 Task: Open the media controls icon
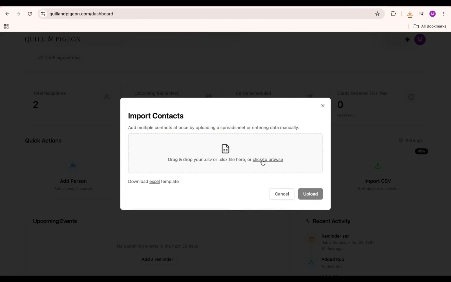421,14
